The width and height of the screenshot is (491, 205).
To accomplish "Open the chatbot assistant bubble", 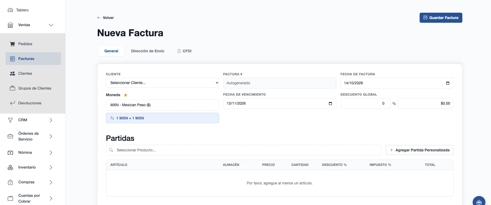I will pyautogui.click(x=479, y=202).
